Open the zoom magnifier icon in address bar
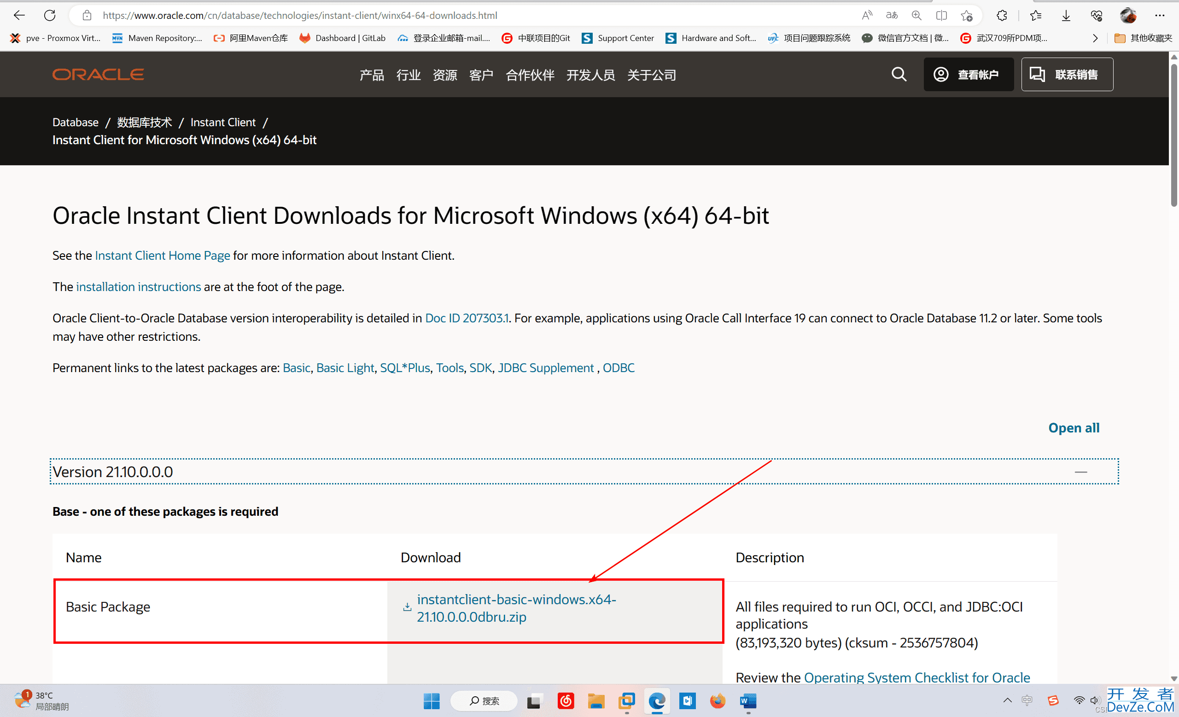Screen dimensions: 1179x717 (x=916, y=15)
